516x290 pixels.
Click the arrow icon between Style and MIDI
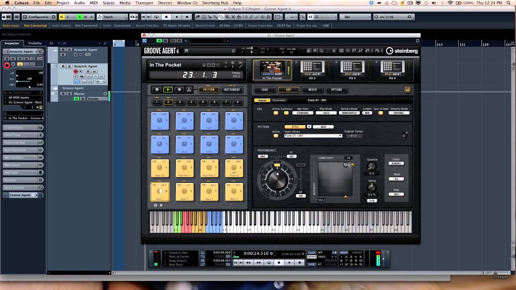309,127
